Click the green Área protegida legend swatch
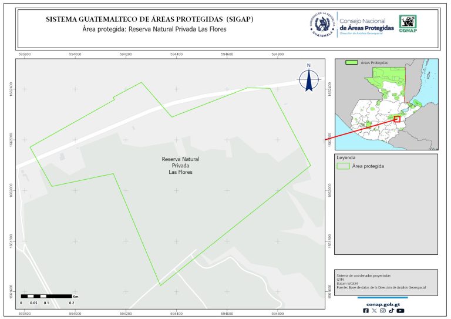This screenshot has width=451, height=319. (343, 166)
